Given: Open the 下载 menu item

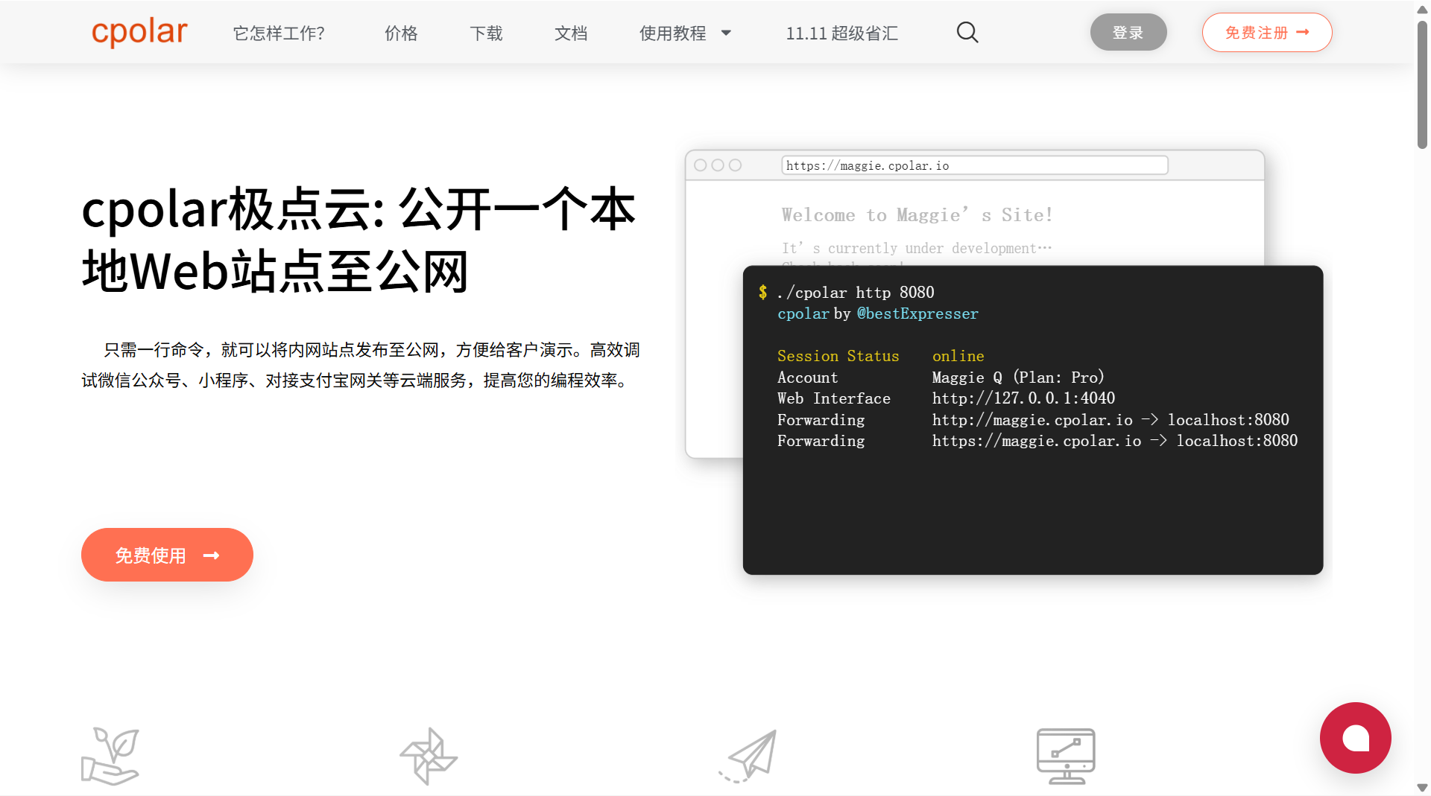Looking at the screenshot, I should click(486, 34).
